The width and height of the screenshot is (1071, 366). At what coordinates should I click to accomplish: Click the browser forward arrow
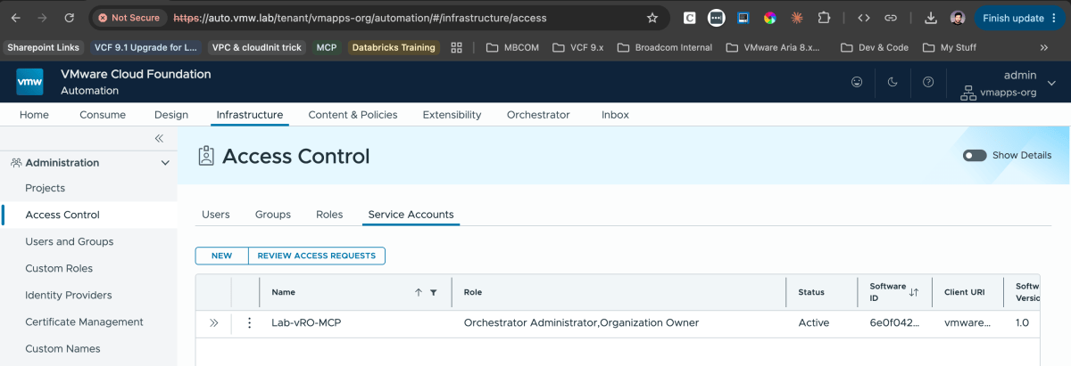click(x=42, y=18)
